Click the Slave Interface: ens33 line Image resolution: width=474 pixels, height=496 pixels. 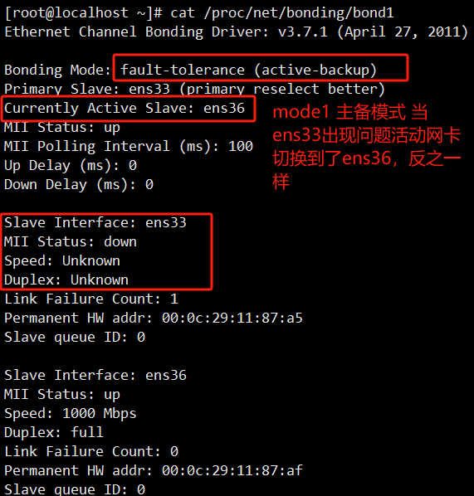coord(95,222)
